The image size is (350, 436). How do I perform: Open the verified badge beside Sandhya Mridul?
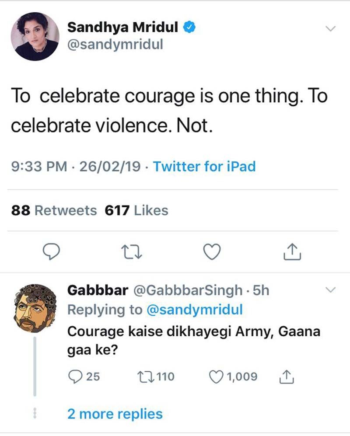click(x=189, y=27)
